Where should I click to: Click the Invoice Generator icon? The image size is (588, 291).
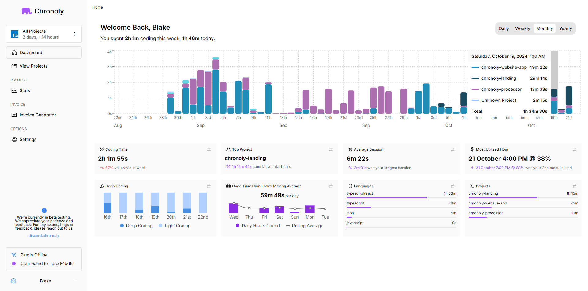14,115
